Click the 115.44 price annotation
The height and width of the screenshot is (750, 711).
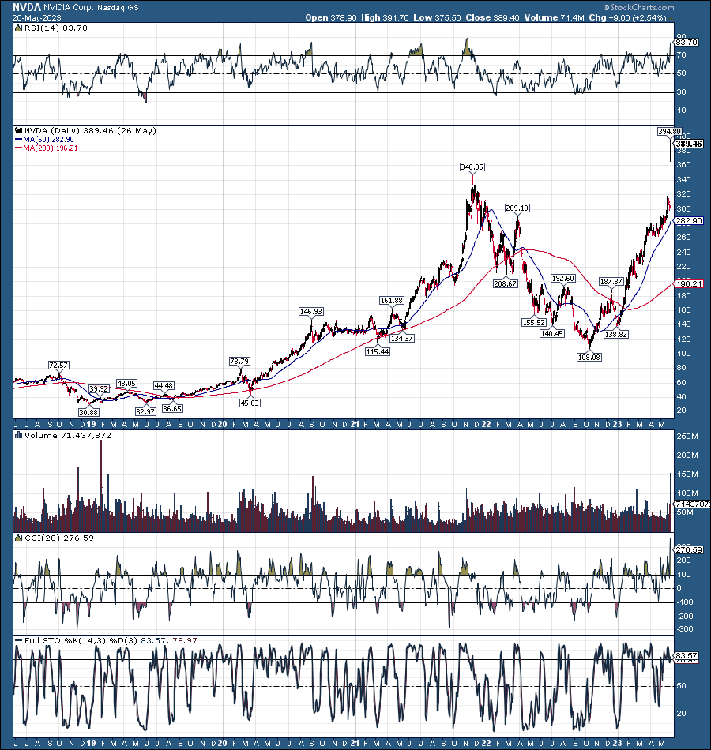coord(378,351)
